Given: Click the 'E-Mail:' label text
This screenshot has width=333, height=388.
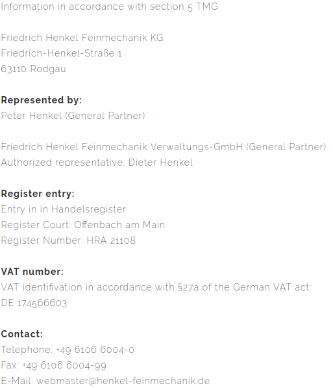Looking at the screenshot, I should [x=17, y=381].
